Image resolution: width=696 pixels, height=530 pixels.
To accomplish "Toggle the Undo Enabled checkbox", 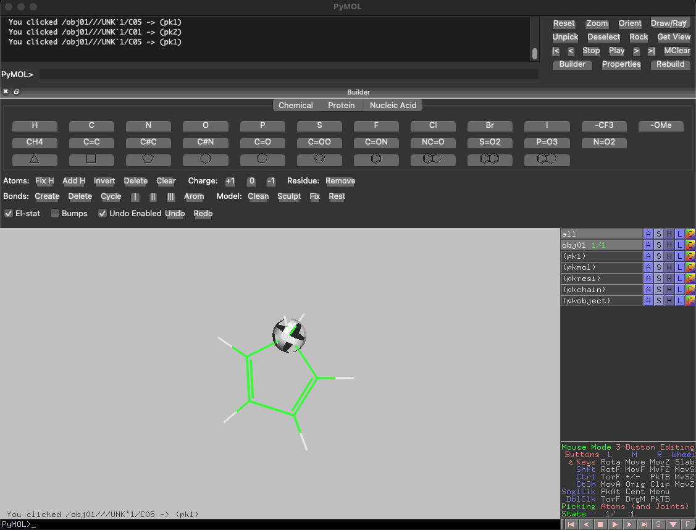I will tap(102, 214).
